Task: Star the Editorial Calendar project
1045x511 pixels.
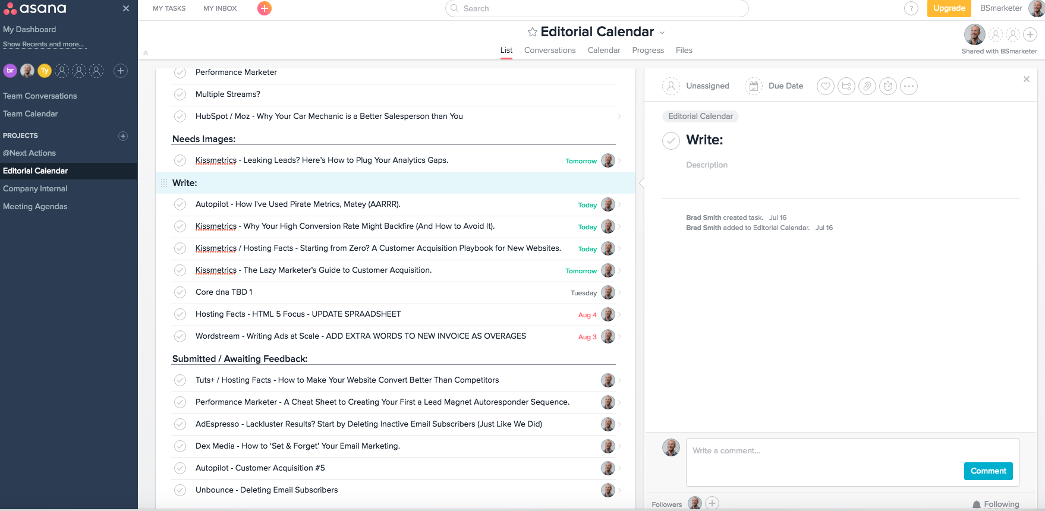Action: (533, 32)
